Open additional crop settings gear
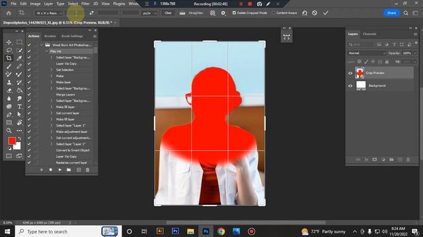 223,13
